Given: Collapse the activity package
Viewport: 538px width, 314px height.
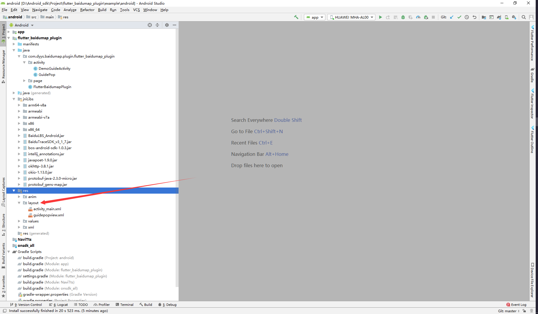Looking at the screenshot, I should click(x=24, y=63).
